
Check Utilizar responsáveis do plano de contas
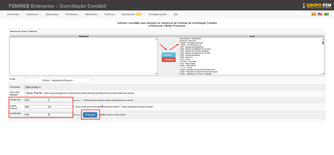pyautogui.click(x=121, y=106)
